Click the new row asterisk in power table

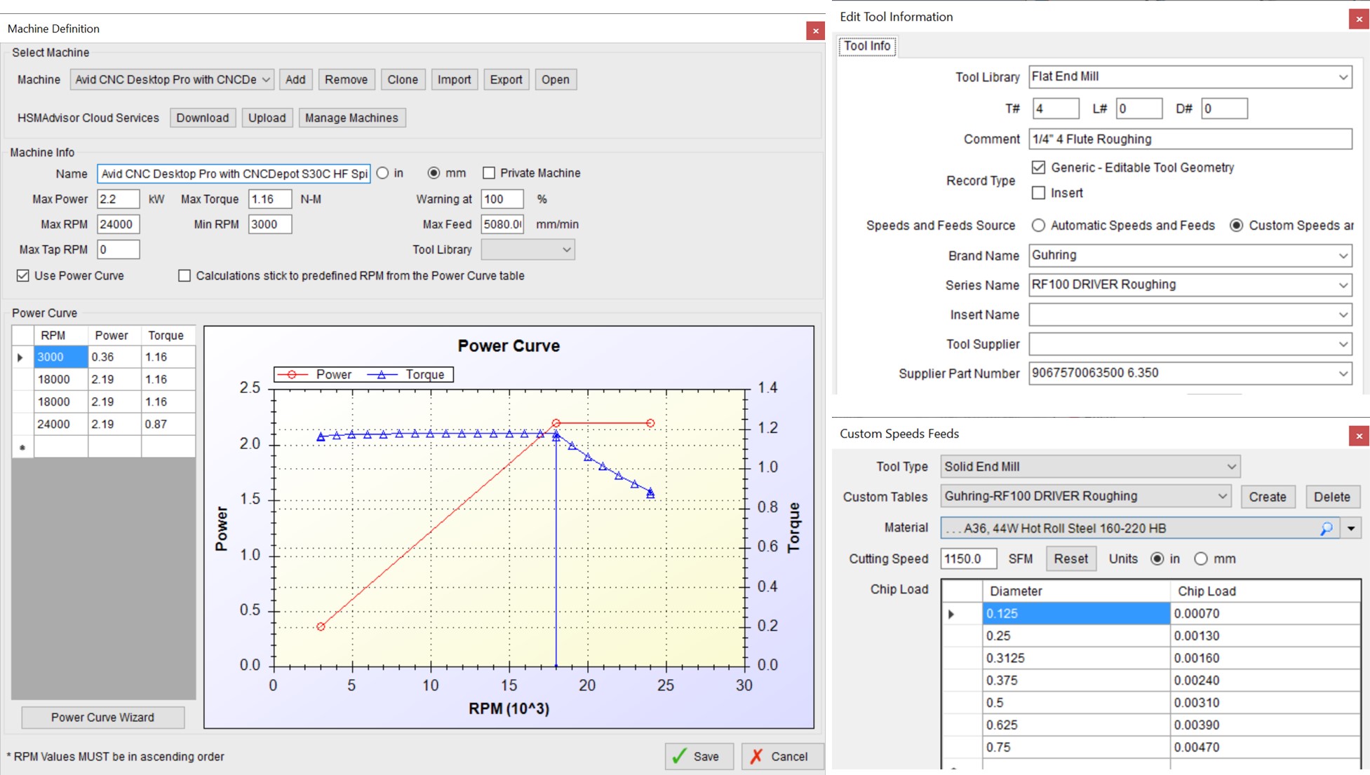click(x=22, y=447)
